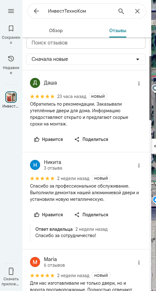Click the search magnifier icon
Image resolution: width=156 pixels, height=291 pixels.
coord(121,11)
